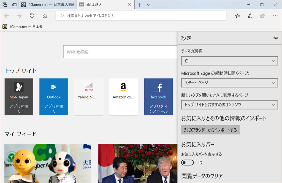The height and width of the screenshot is (183, 282).
Task: Click import from another browser button
Action: (x=210, y=130)
